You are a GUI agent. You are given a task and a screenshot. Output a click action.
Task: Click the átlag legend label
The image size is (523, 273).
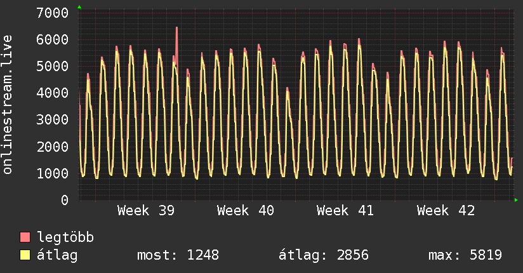[x=57, y=255]
